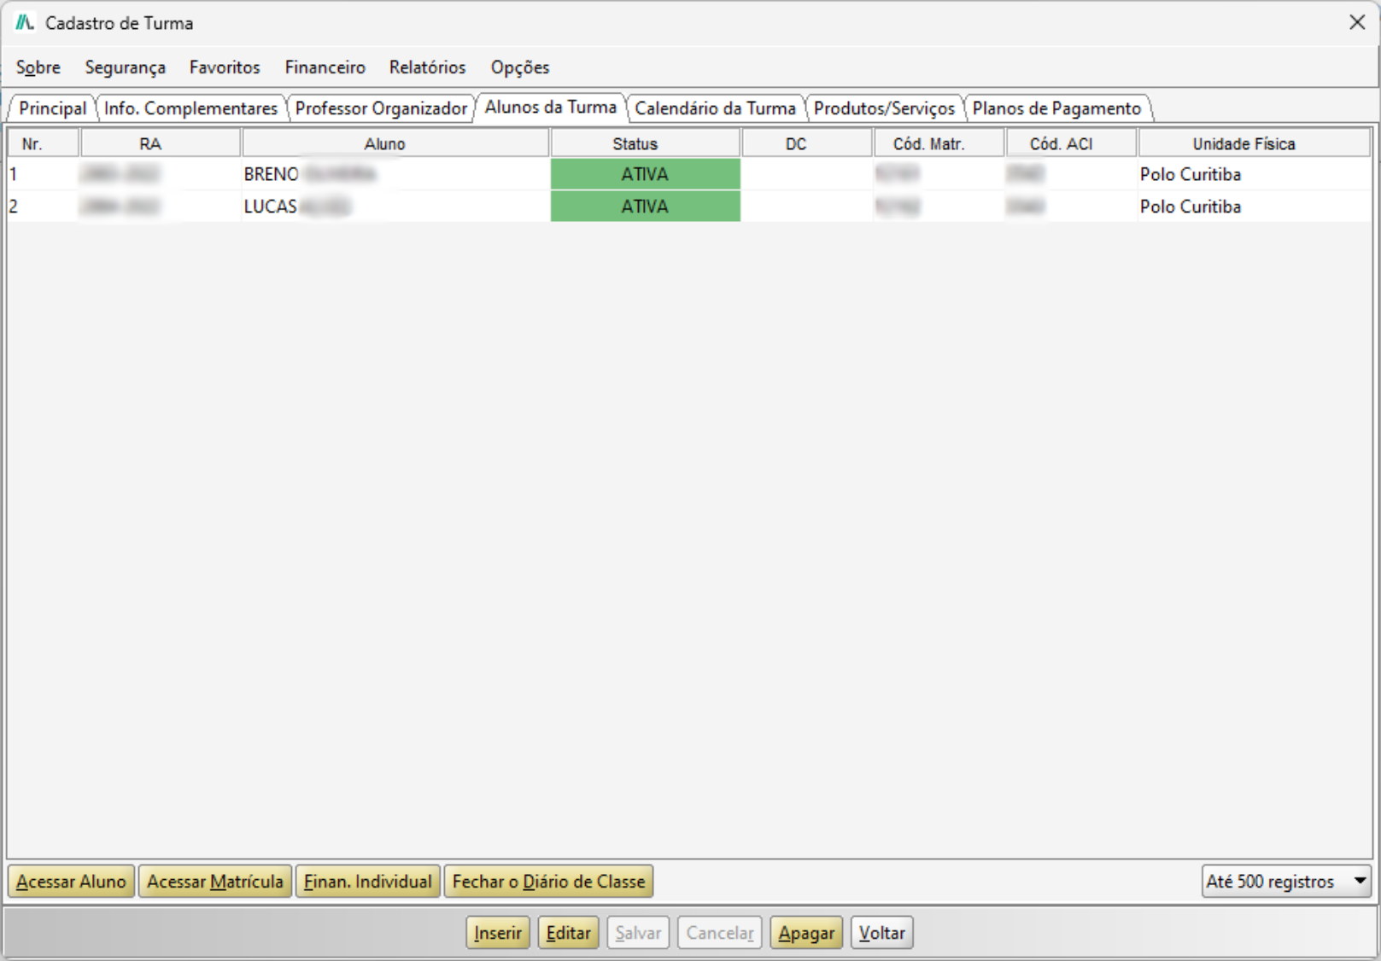Image resolution: width=1381 pixels, height=961 pixels.
Task: Open the Sobre menu
Action: 38,67
